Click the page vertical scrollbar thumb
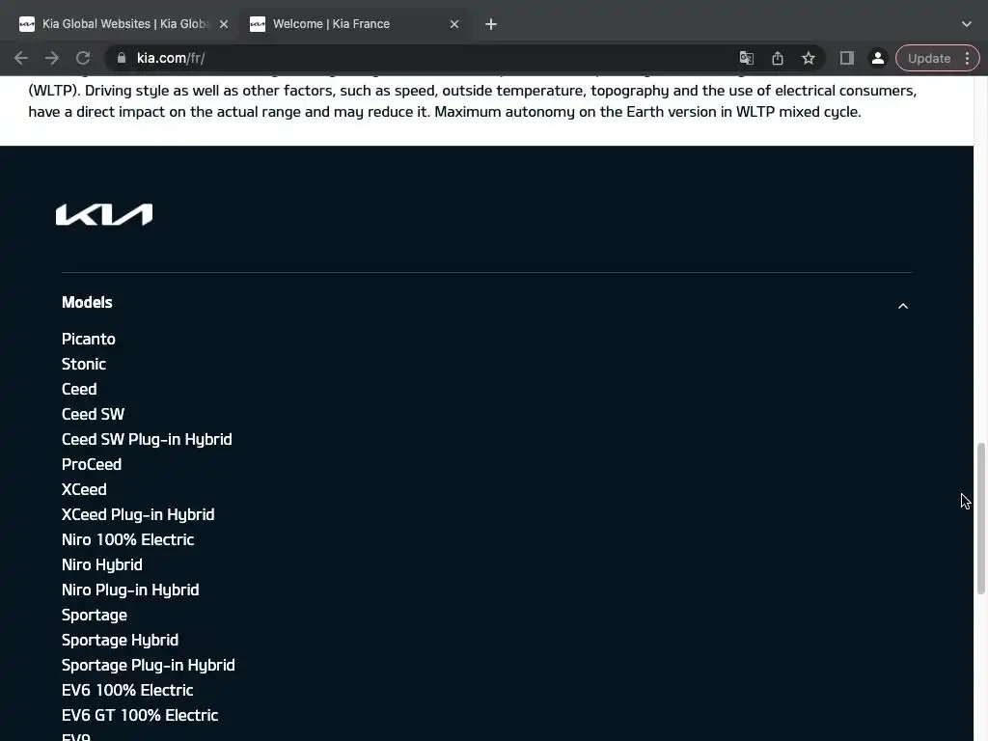Image resolution: width=988 pixels, height=741 pixels. (x=980, y=518)
